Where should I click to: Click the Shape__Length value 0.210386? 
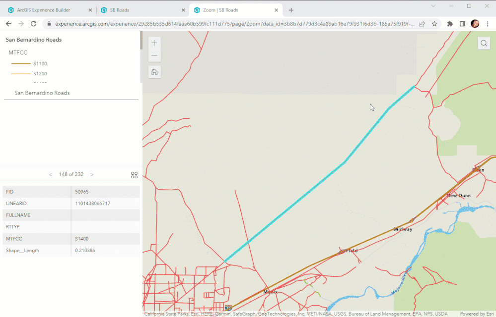(85, 251)
